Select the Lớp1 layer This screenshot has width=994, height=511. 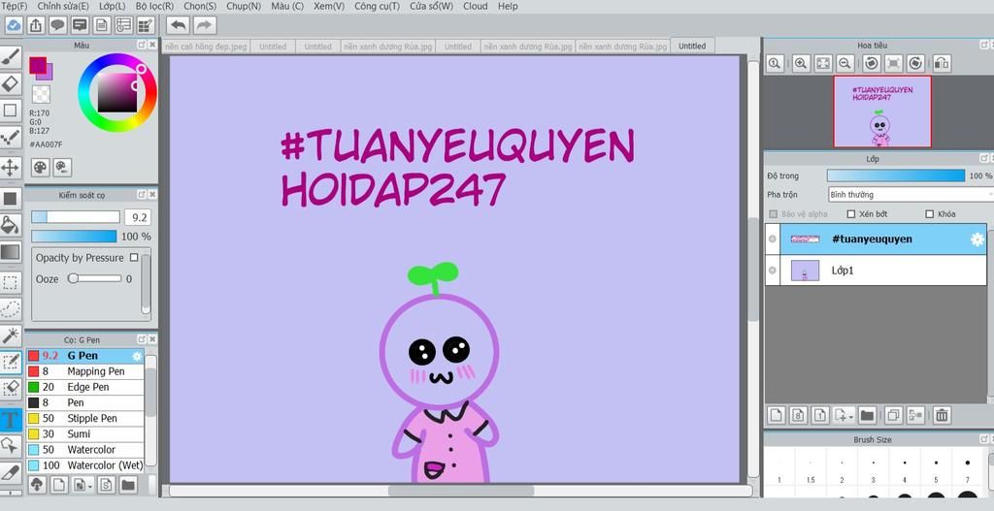click(x=876, y=271)
